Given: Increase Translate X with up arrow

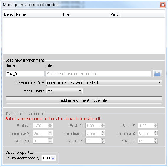Looking at the screenshot, I should [50, 132].
